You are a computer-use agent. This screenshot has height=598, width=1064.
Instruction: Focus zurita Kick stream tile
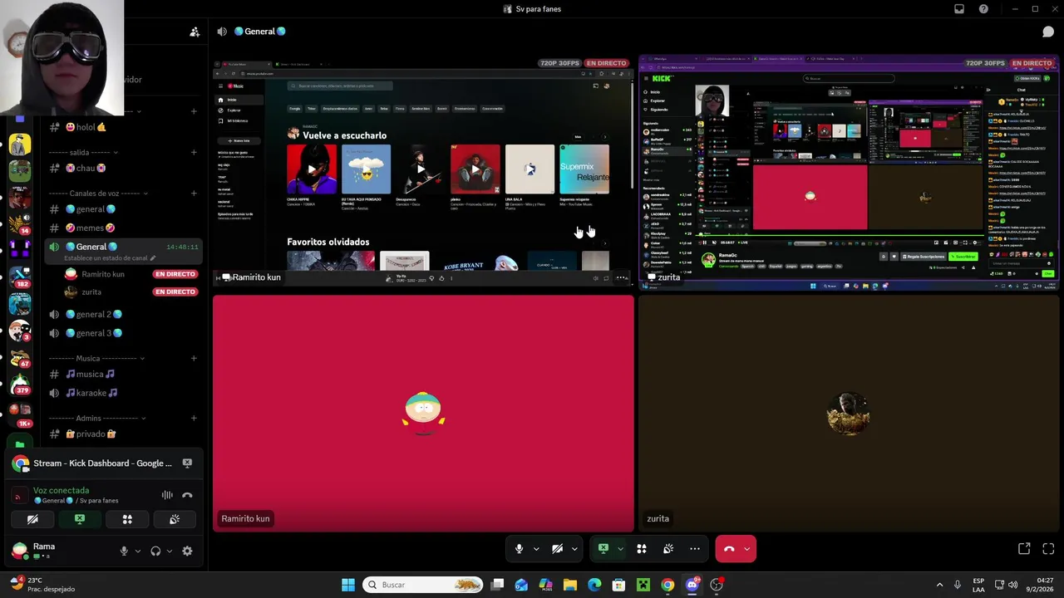click(x=848, y=172)
